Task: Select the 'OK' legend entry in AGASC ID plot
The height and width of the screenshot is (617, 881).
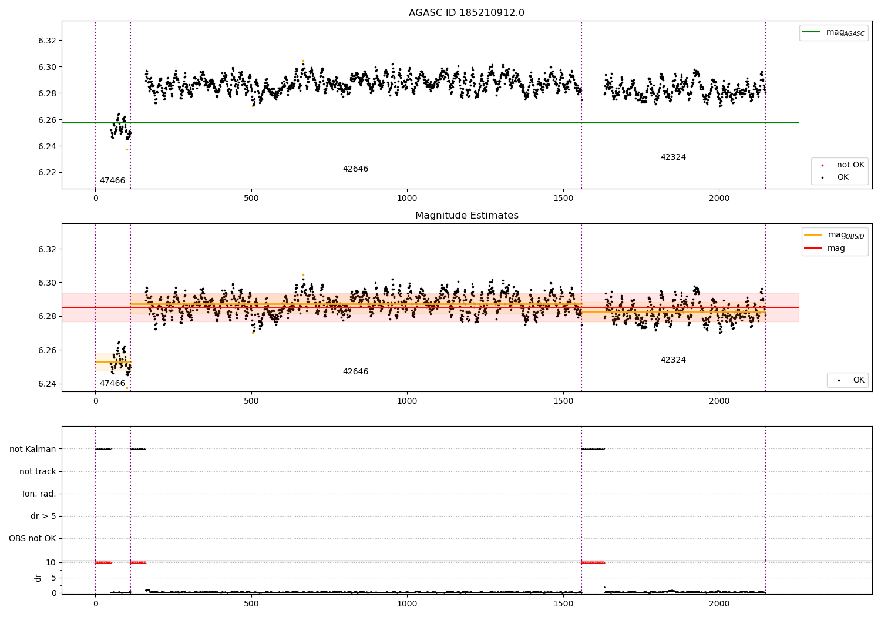Action: (x=843, y=177)
